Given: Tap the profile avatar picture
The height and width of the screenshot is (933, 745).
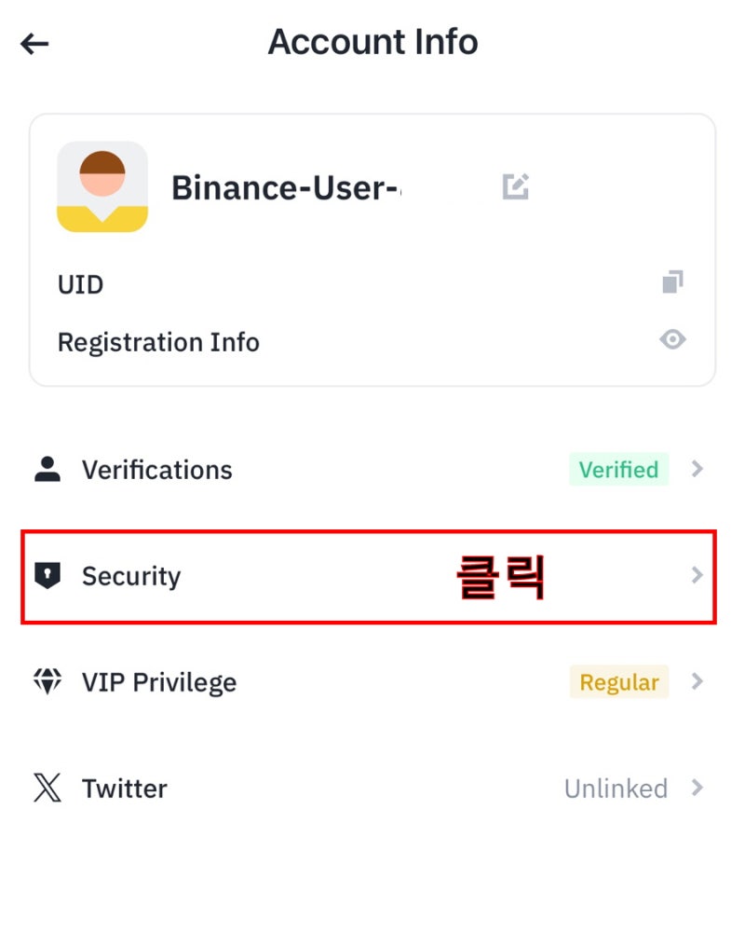Looking at the screenshot, I should click(102, 186).
